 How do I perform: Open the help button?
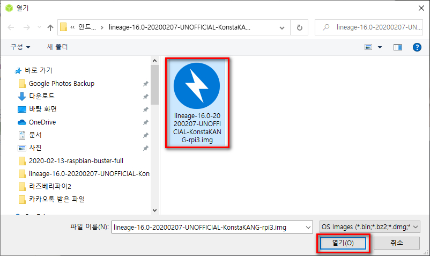[417, 47]
